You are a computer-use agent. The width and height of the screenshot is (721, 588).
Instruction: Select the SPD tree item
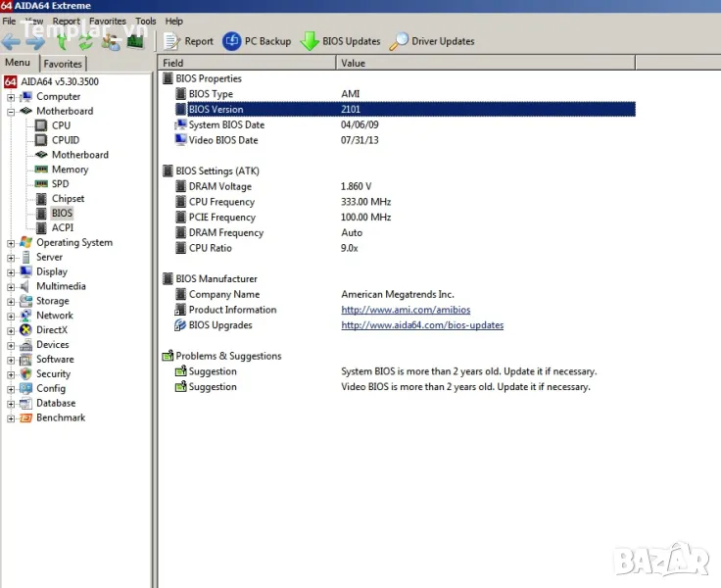60,184
